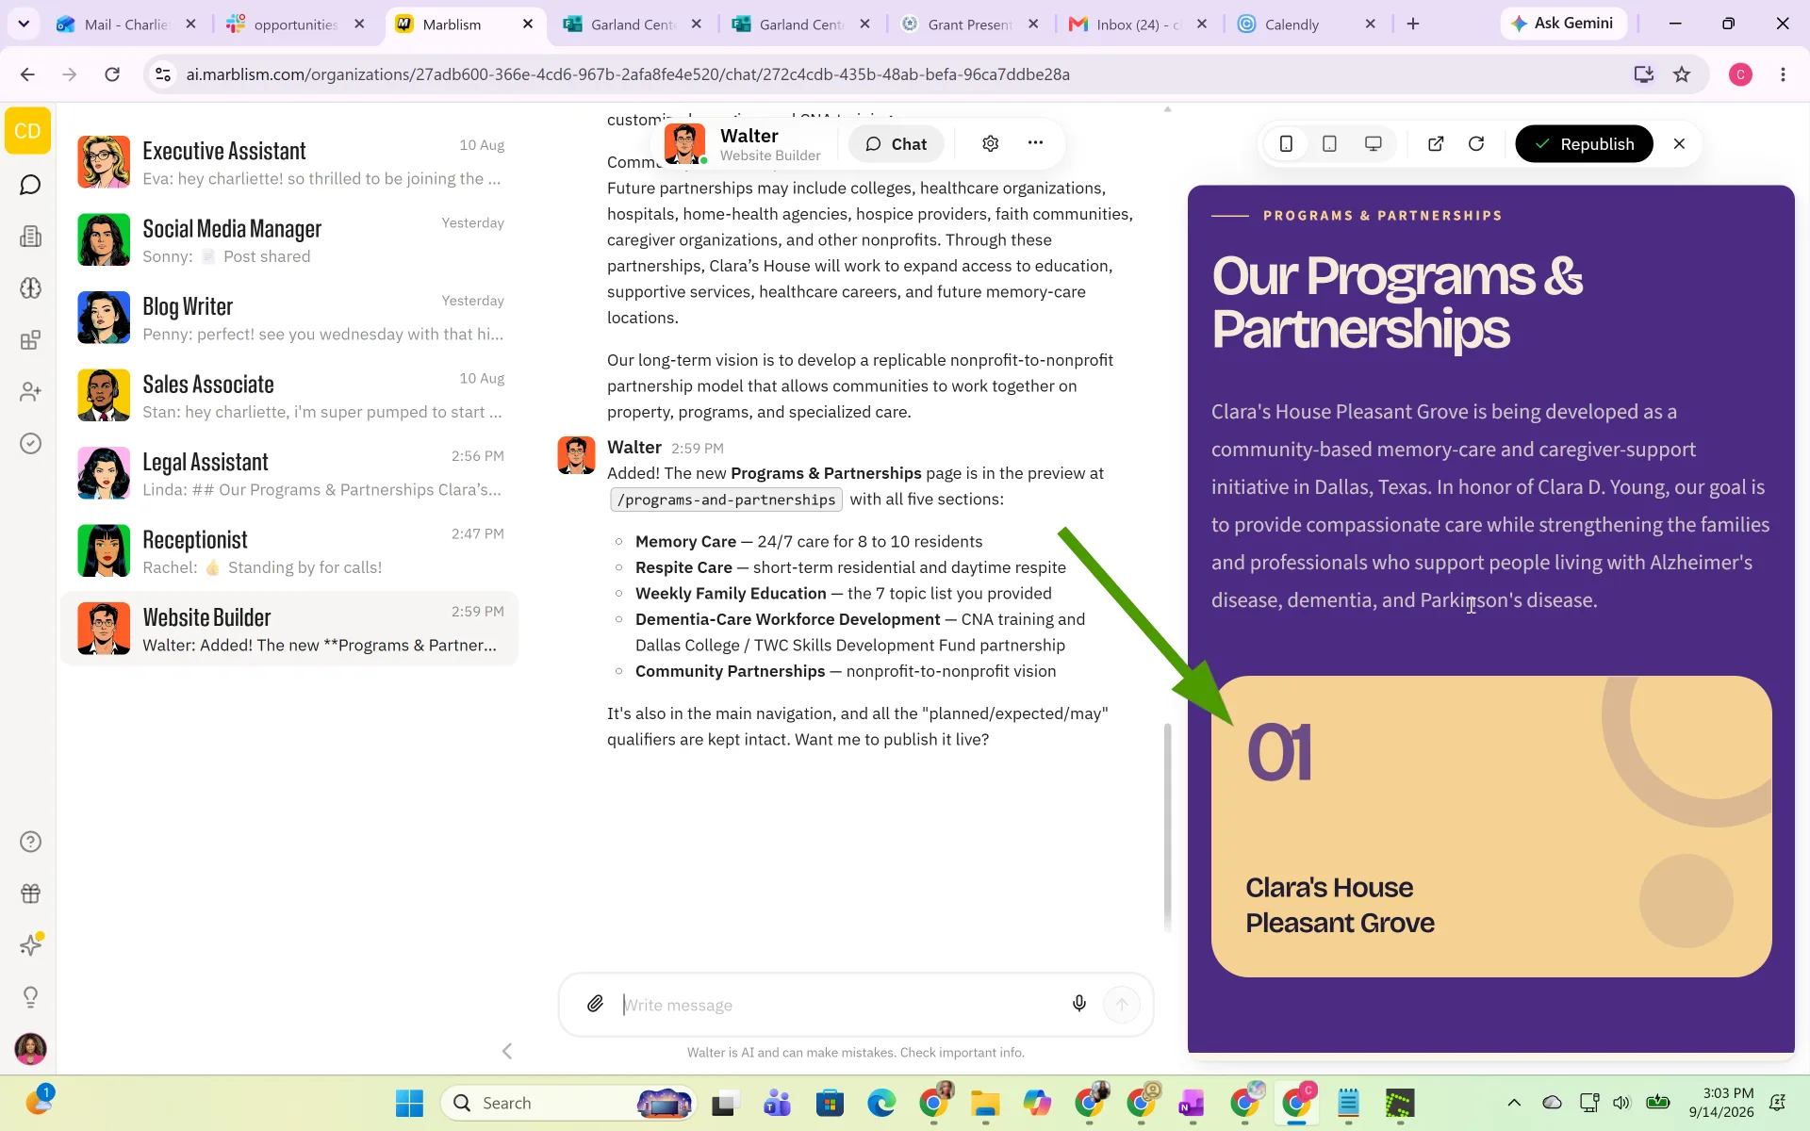Viewport: 1810px width, 1131px height.
Task: Open Chrome's three-dot menu
Action: 1783,74
